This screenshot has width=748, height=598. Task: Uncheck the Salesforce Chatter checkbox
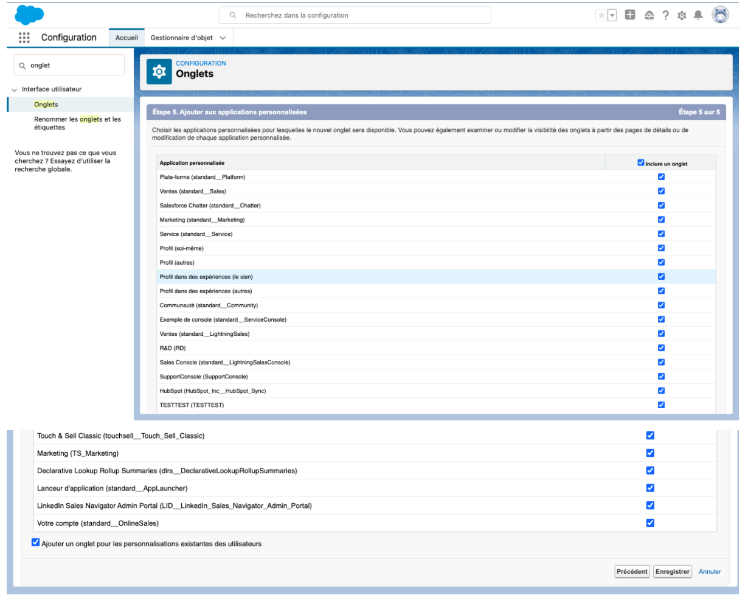(661, 205)
